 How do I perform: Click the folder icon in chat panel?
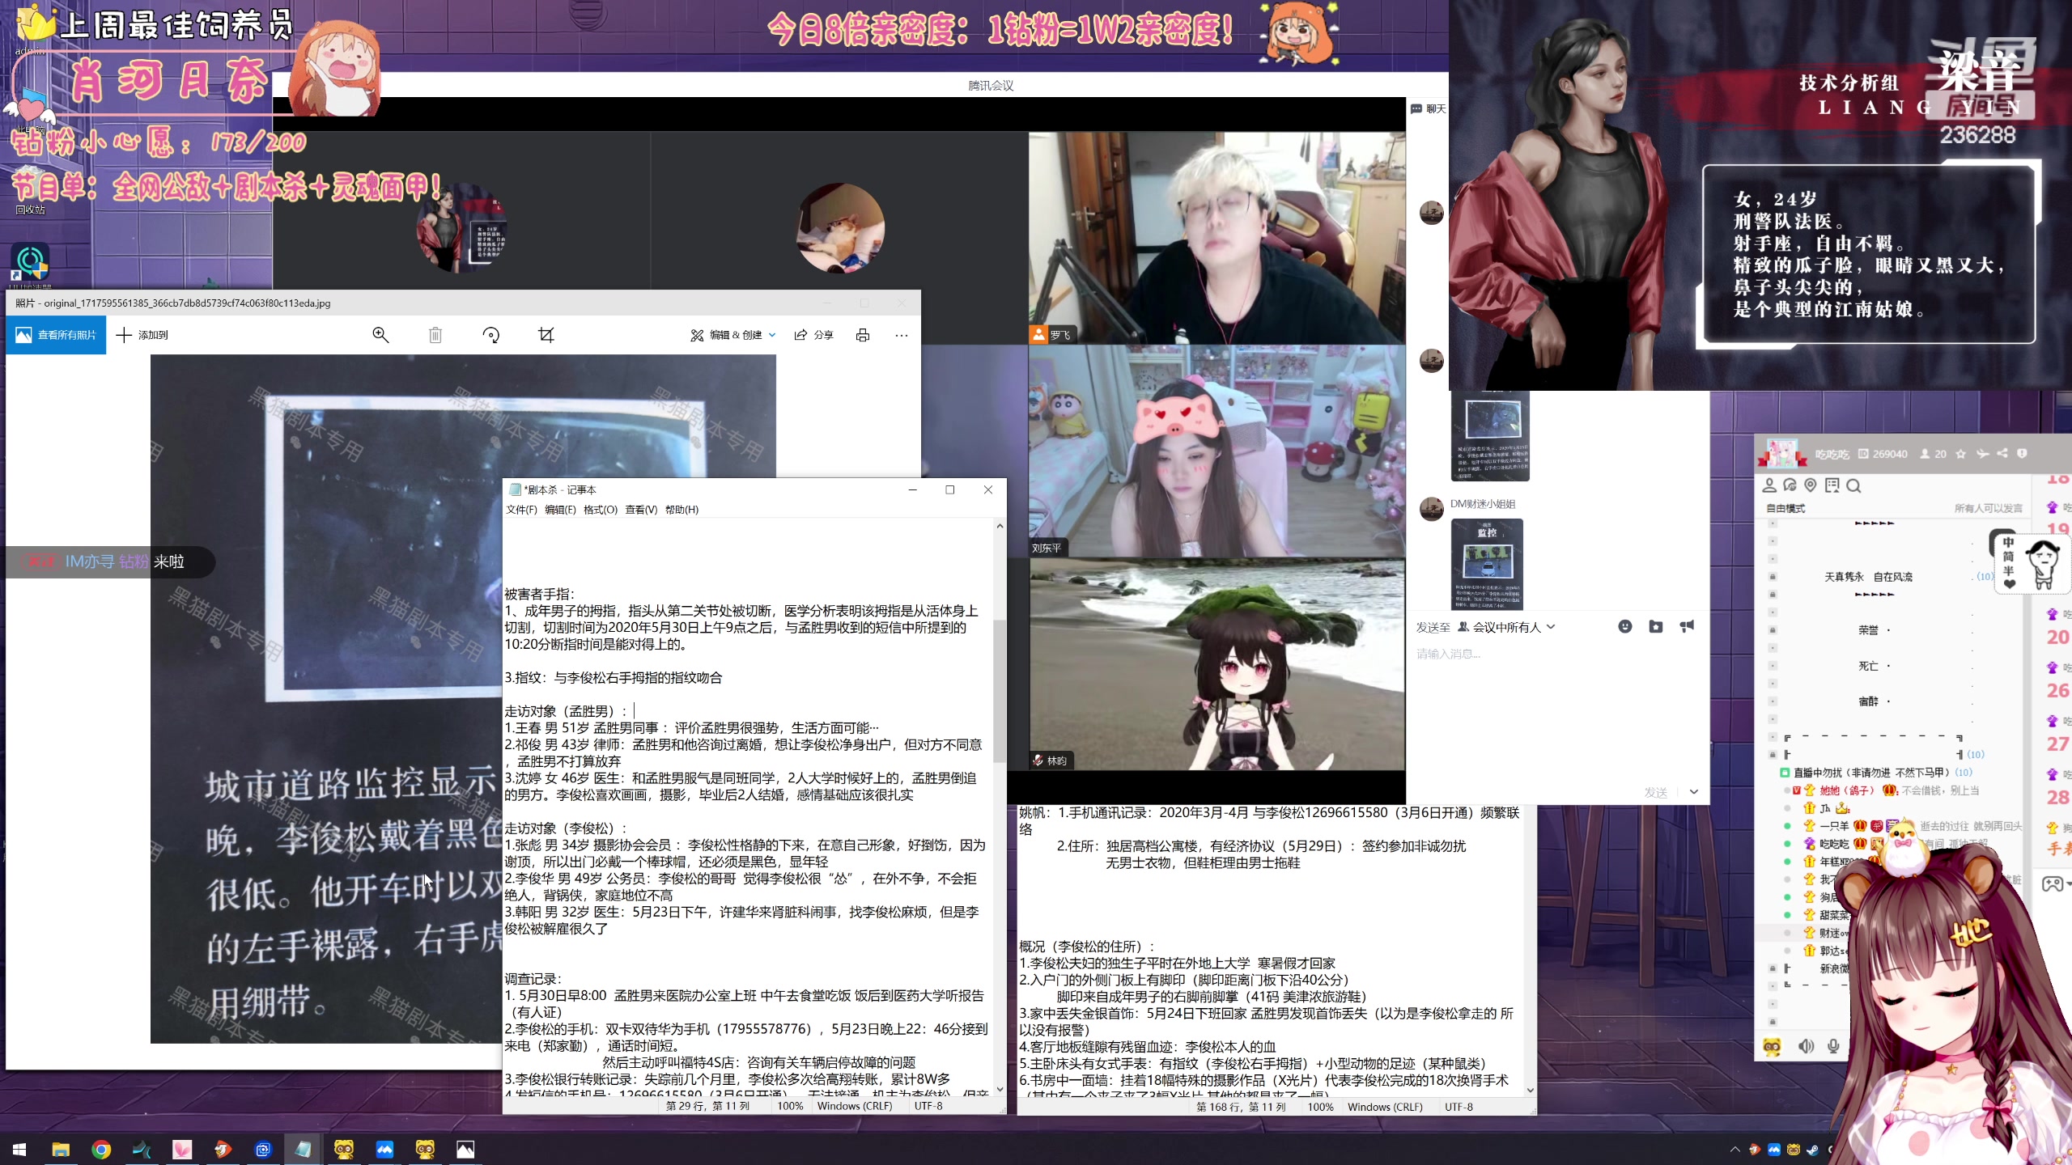pyautogui.click(x=1656, y=626)
